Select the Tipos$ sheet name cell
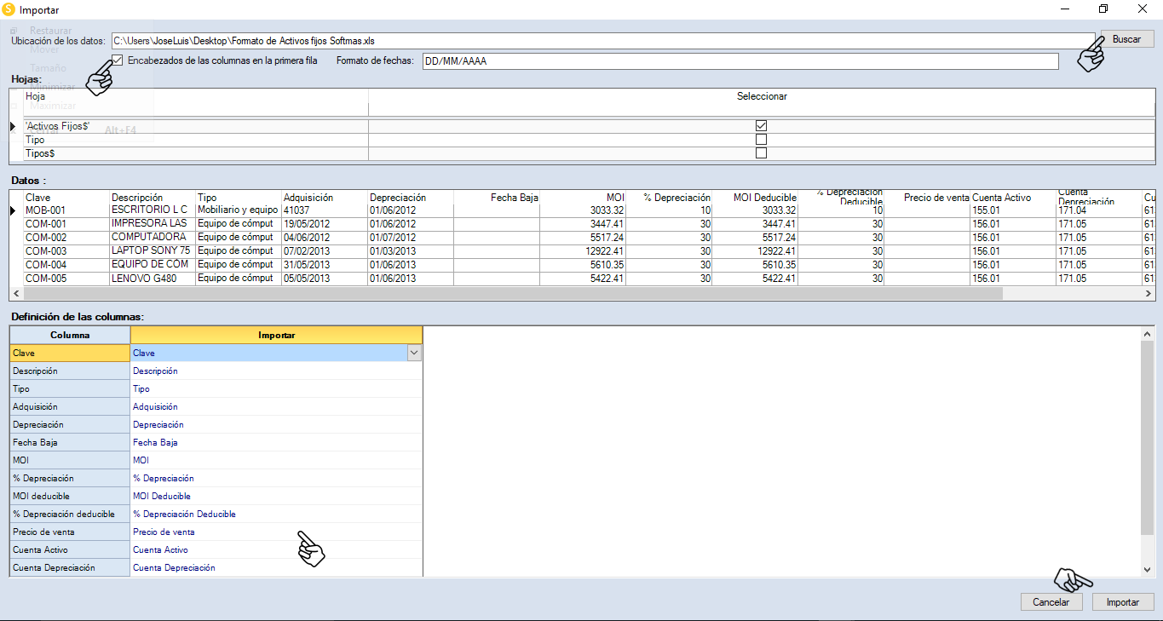The width and height of the screenshot is (1163, 621). coord(196,153)
